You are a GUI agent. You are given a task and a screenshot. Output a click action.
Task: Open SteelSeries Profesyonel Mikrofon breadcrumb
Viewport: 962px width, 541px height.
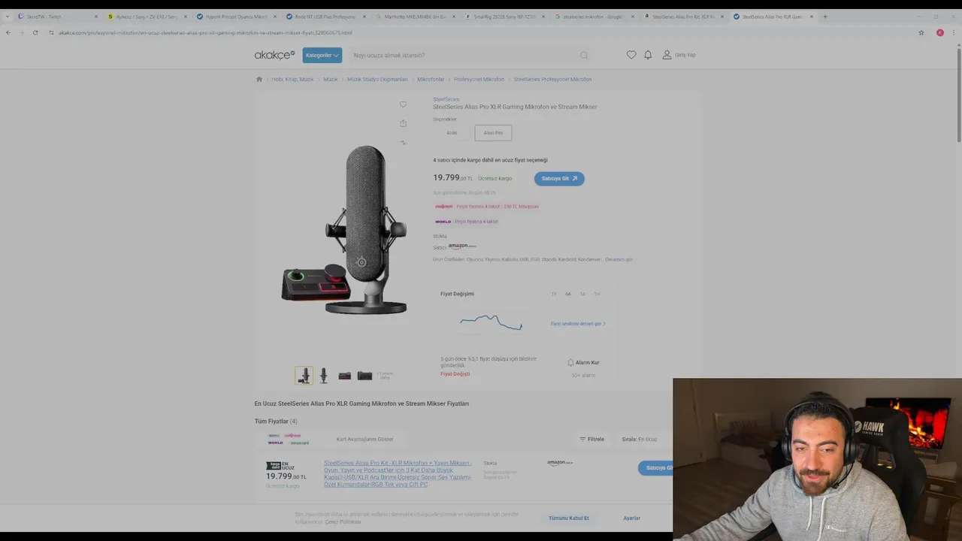point(552,79)
